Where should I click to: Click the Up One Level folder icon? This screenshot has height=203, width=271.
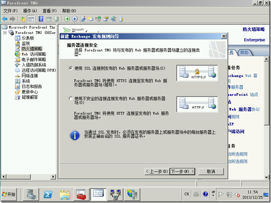point(23,19)
